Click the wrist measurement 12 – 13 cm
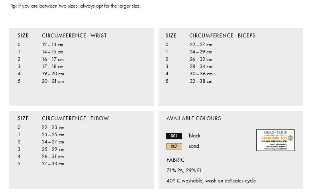The width and height of the screenshot is (312, 192). 53,45
